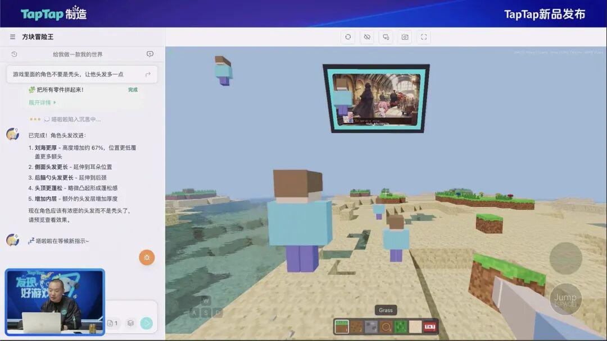
Task: Click the presenter webcam thumbnail
Action: click(x=55, y=302)
